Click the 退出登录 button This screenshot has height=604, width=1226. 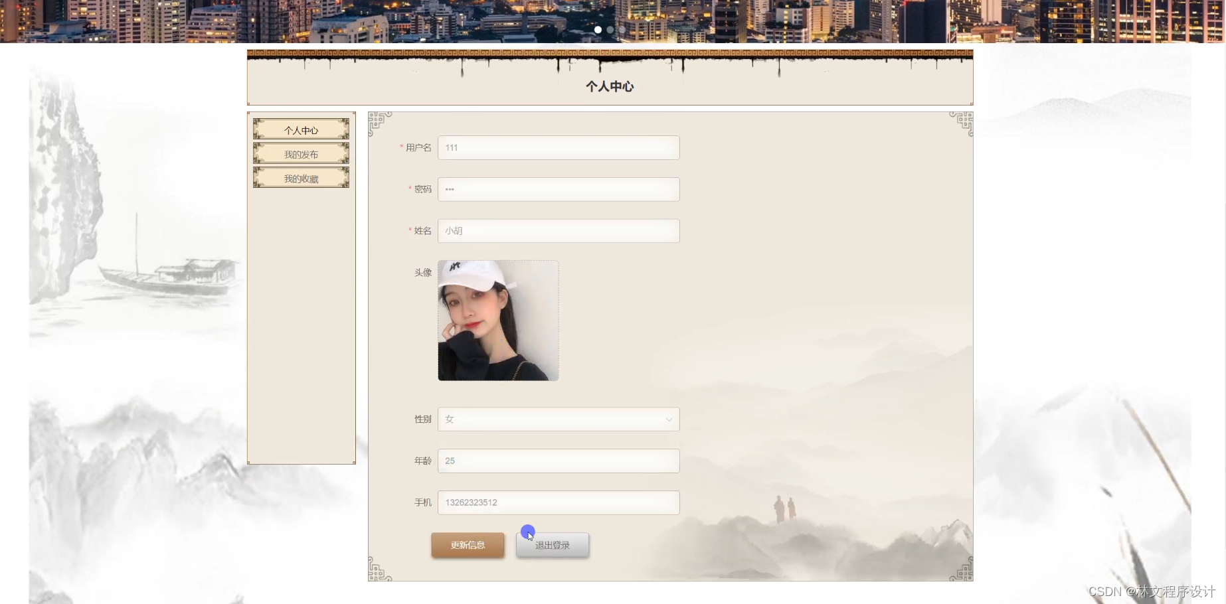click(552, 545)
